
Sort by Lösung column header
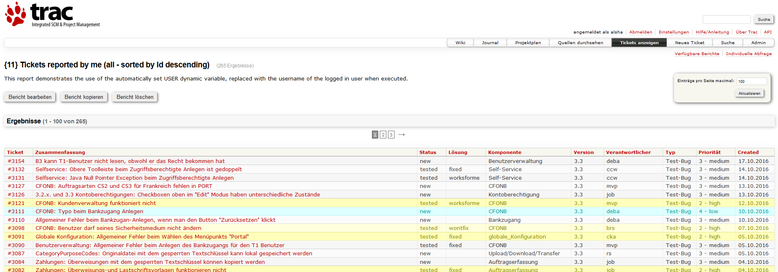(458, 152)
